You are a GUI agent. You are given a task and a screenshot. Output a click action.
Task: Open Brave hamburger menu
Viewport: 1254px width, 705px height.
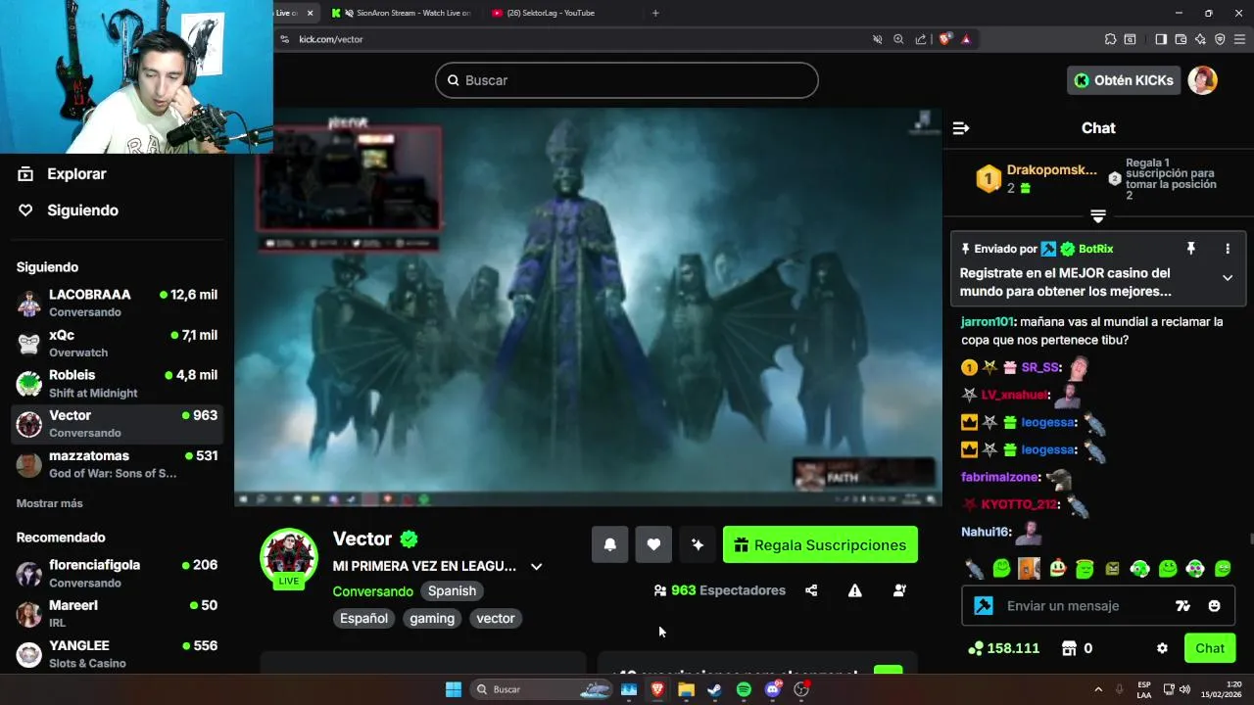[1239, 39]
